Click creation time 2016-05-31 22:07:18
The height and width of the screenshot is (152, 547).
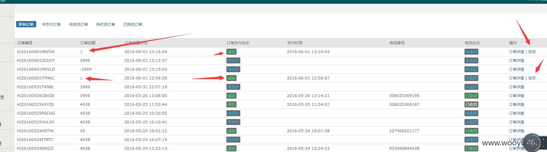tap(146, 87)
